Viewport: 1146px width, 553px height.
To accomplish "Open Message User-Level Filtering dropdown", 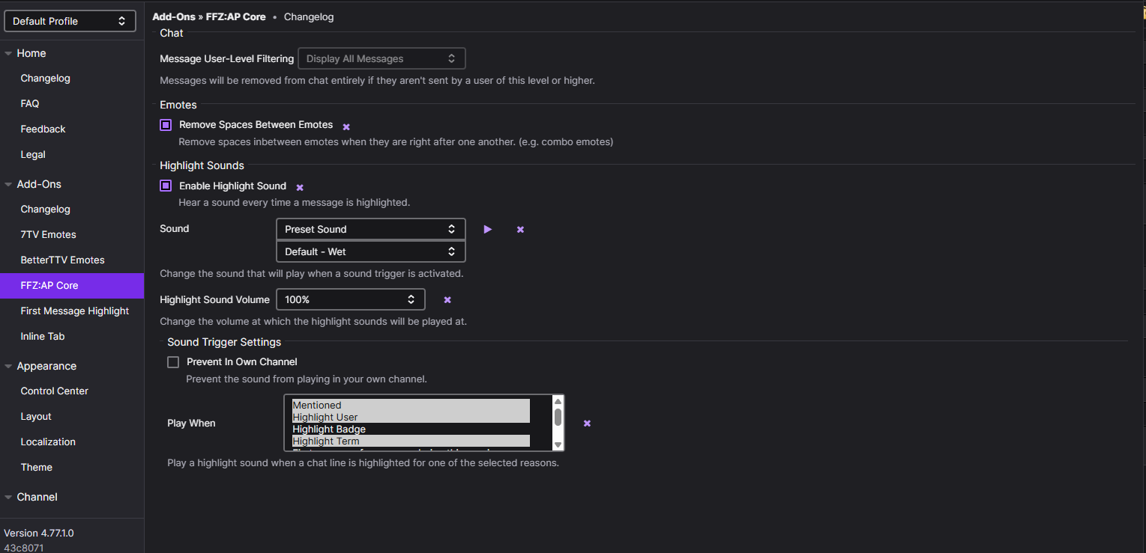I will click(382, 58).
